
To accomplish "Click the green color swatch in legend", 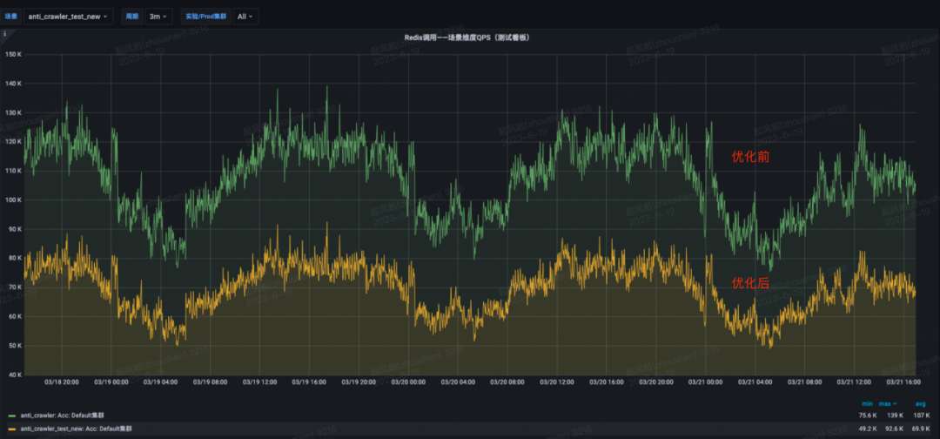I will (x=12, y=415).
